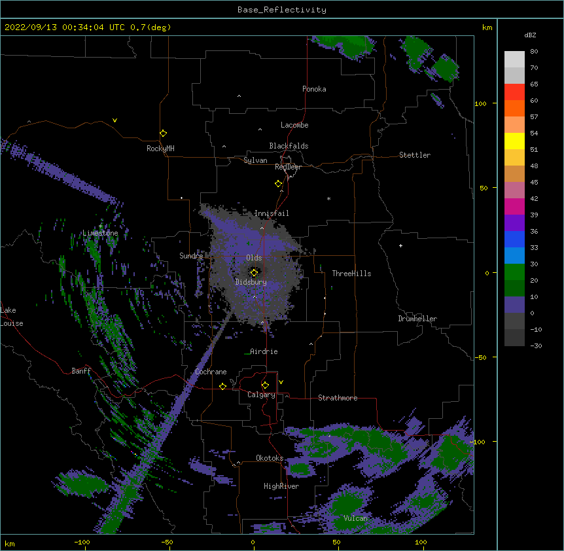Click the asterisk marker east of RedDeer
This screenshot has width=564, height=551.
tap(328, 198)
